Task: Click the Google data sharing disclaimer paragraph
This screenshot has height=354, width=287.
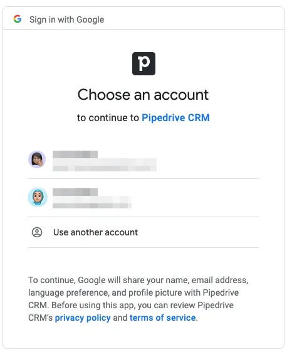Action: (138, 299)
